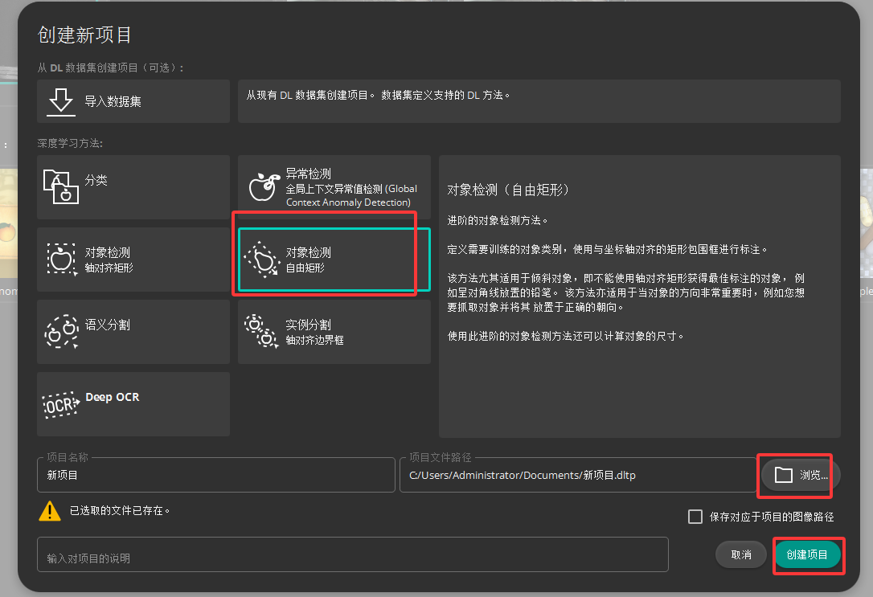The width and height of the screenshot is (873, 597).
Task: Open 导入数据集 import dataset option
Action: [133, 101]
